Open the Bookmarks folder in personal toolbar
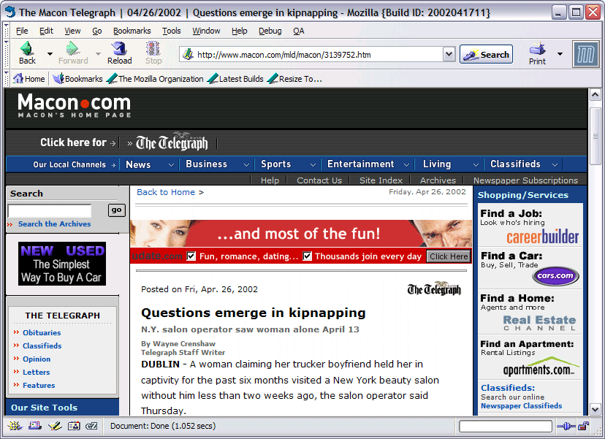Viewport: 605px width, 439px height. (78, 79)
